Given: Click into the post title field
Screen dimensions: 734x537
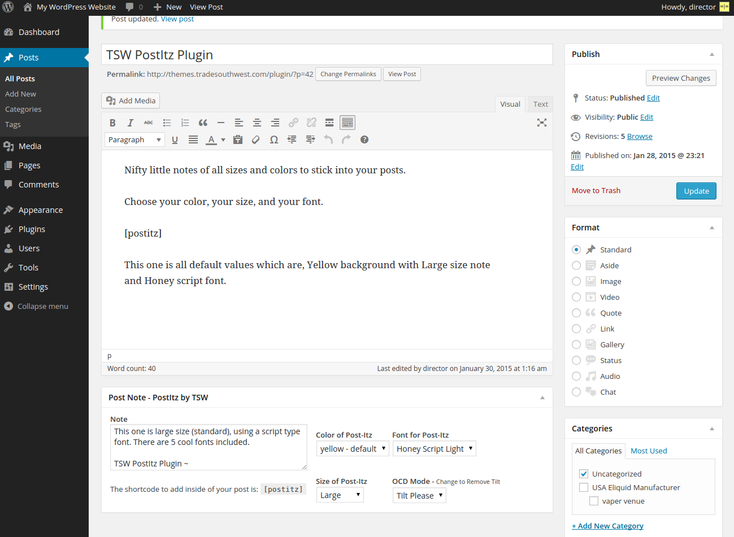Looking at the screenshot, I should (327, 55).
